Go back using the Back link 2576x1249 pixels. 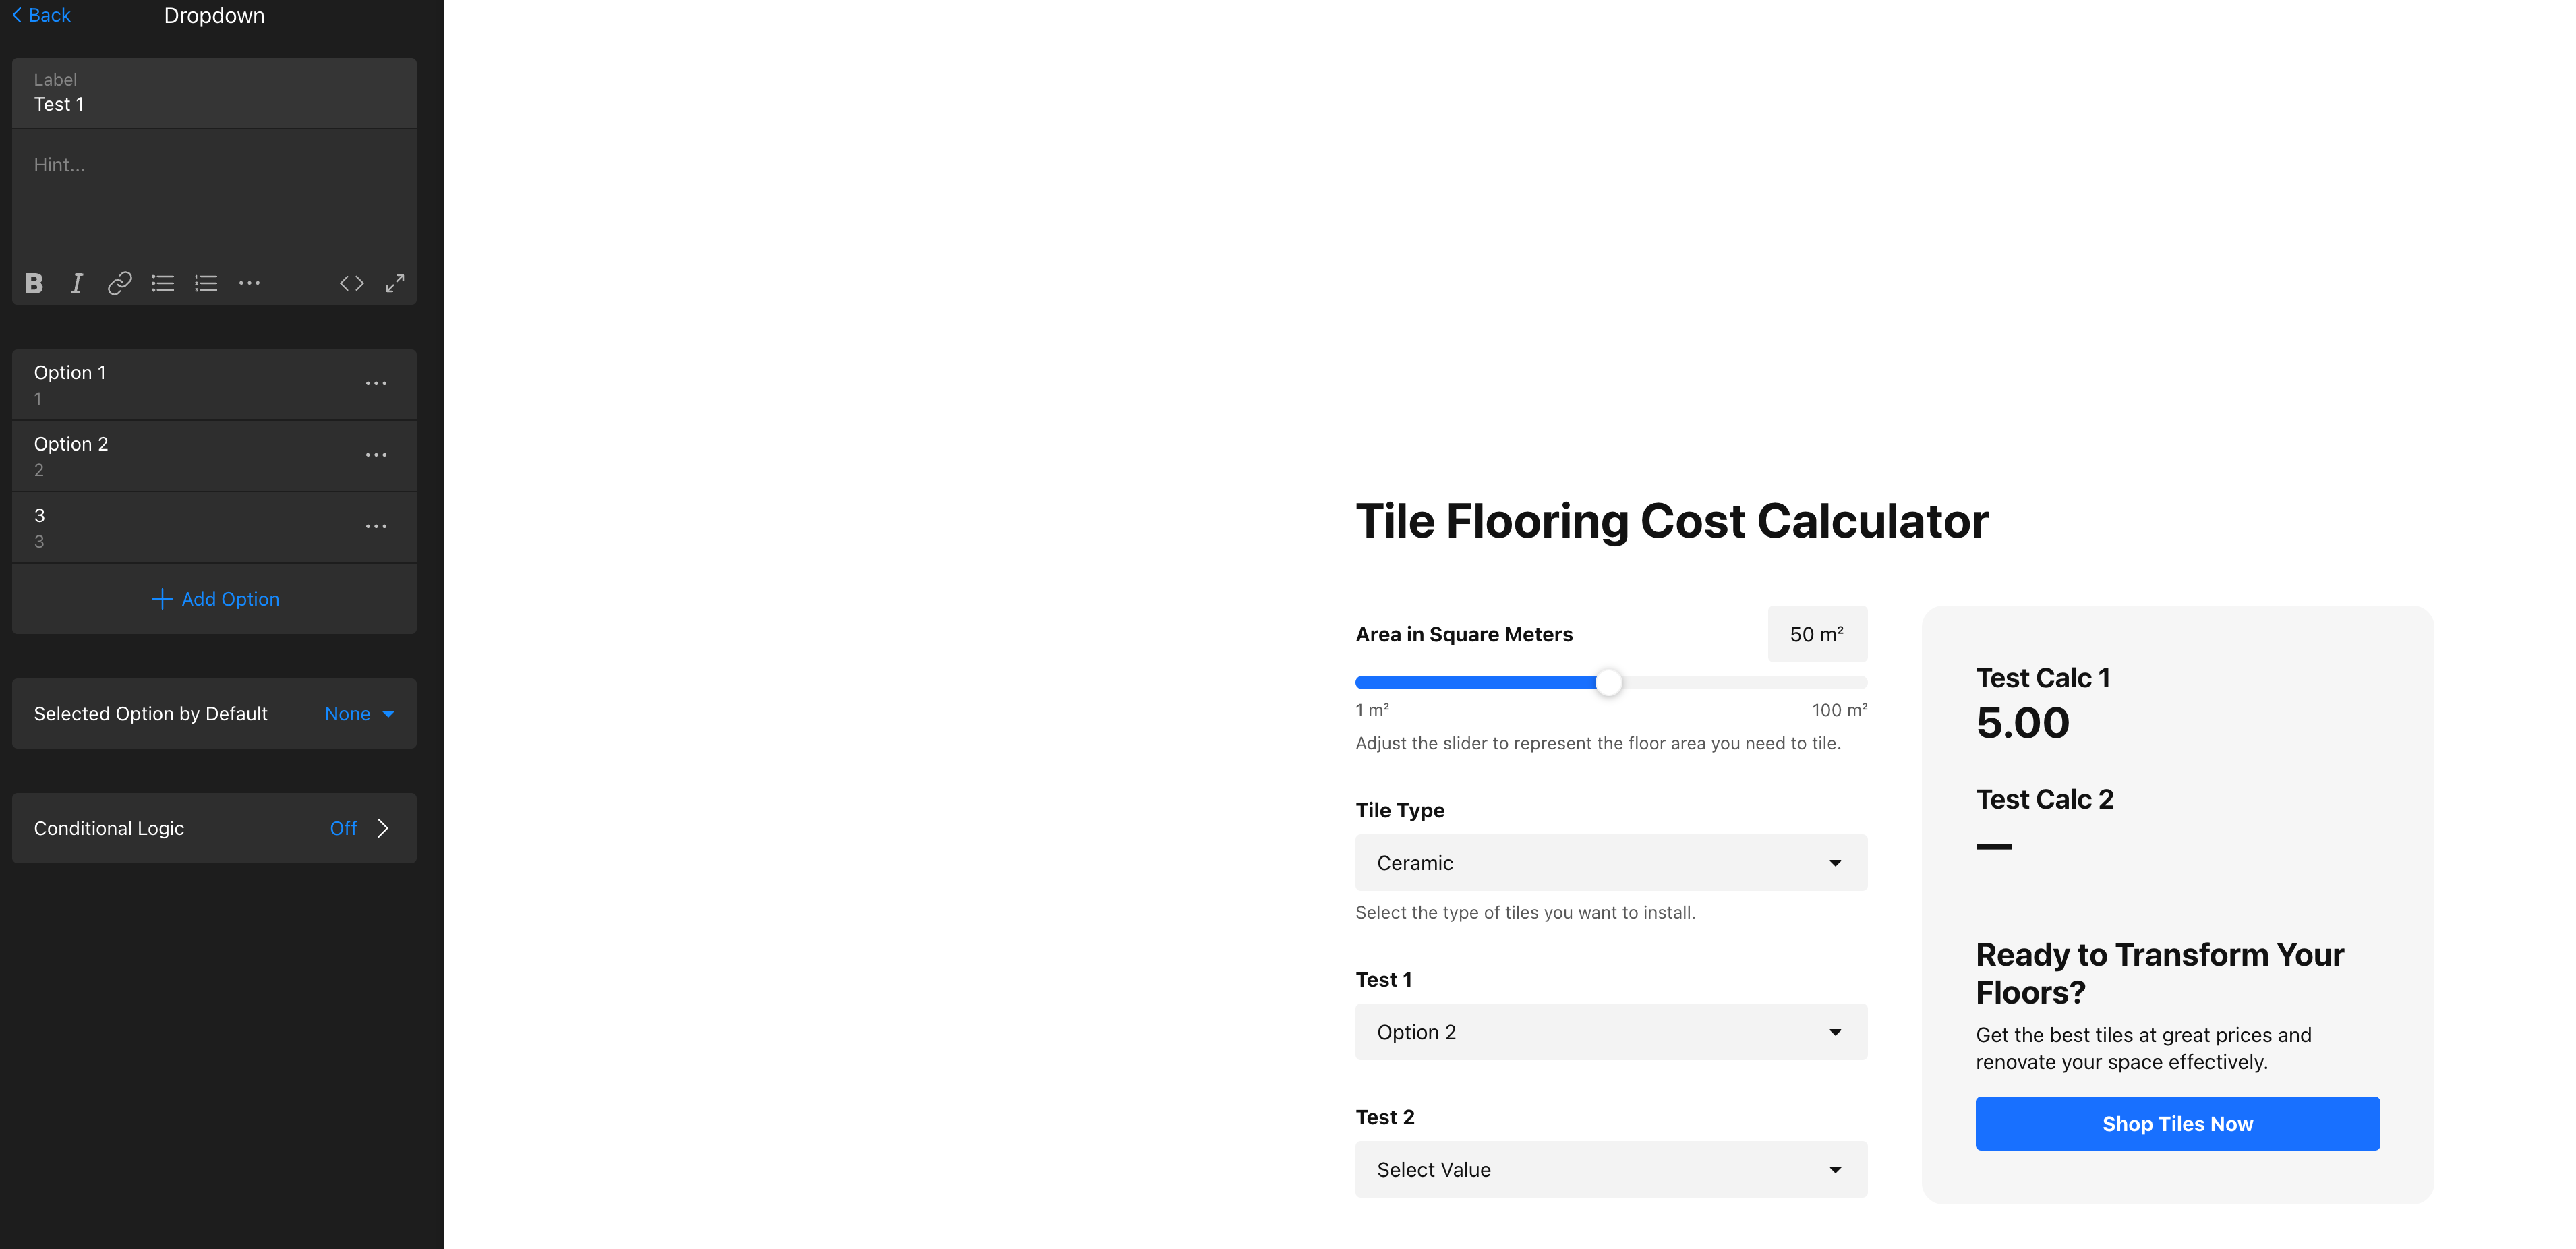pyautogui.click(x=41, y=15)
